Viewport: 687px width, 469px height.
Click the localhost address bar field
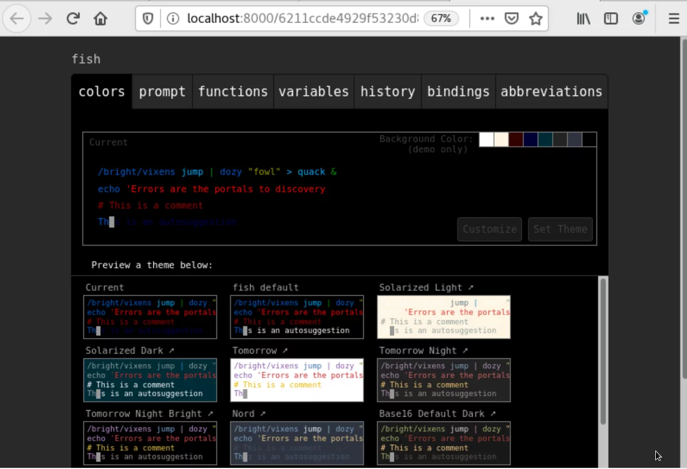click(x=302, y=18)
